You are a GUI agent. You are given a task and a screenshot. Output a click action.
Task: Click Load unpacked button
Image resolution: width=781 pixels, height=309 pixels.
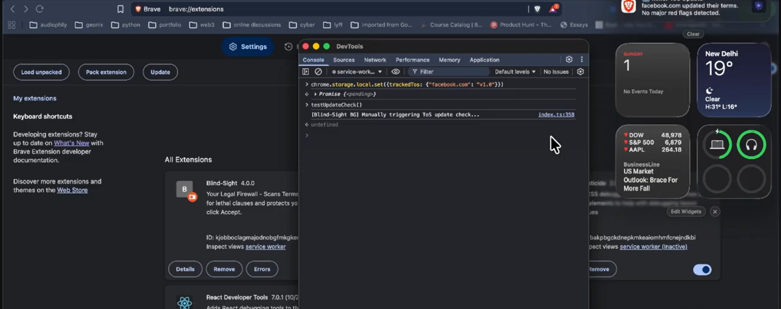[41, 72]
